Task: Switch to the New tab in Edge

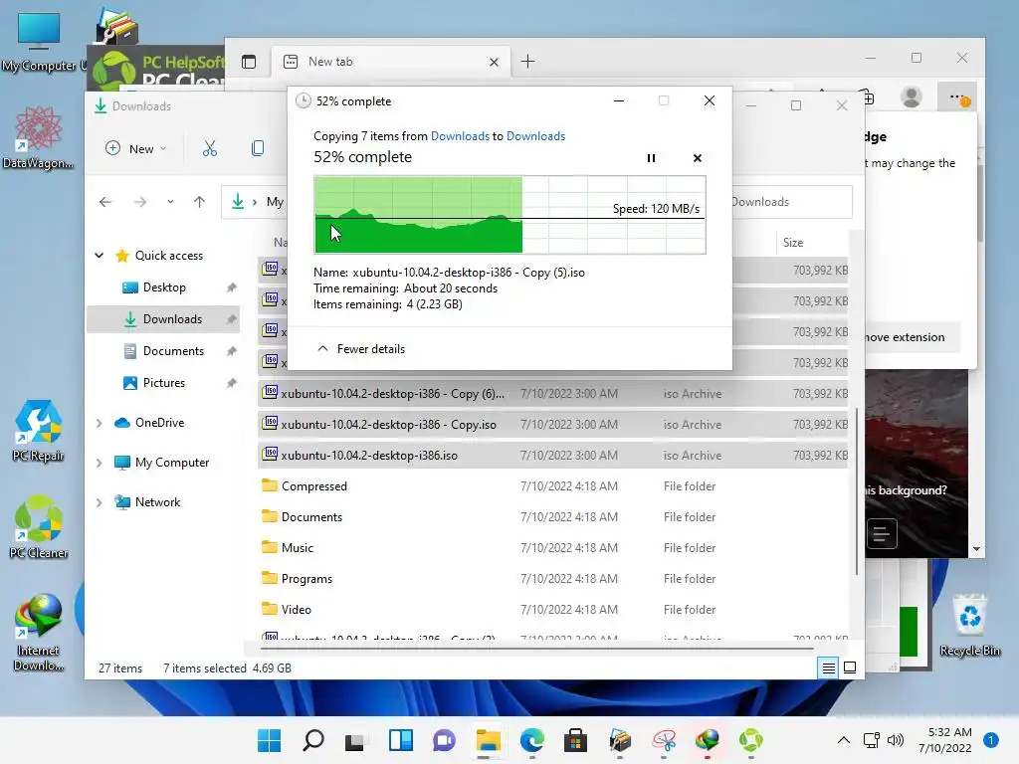Action: click(x=390, y=62)
